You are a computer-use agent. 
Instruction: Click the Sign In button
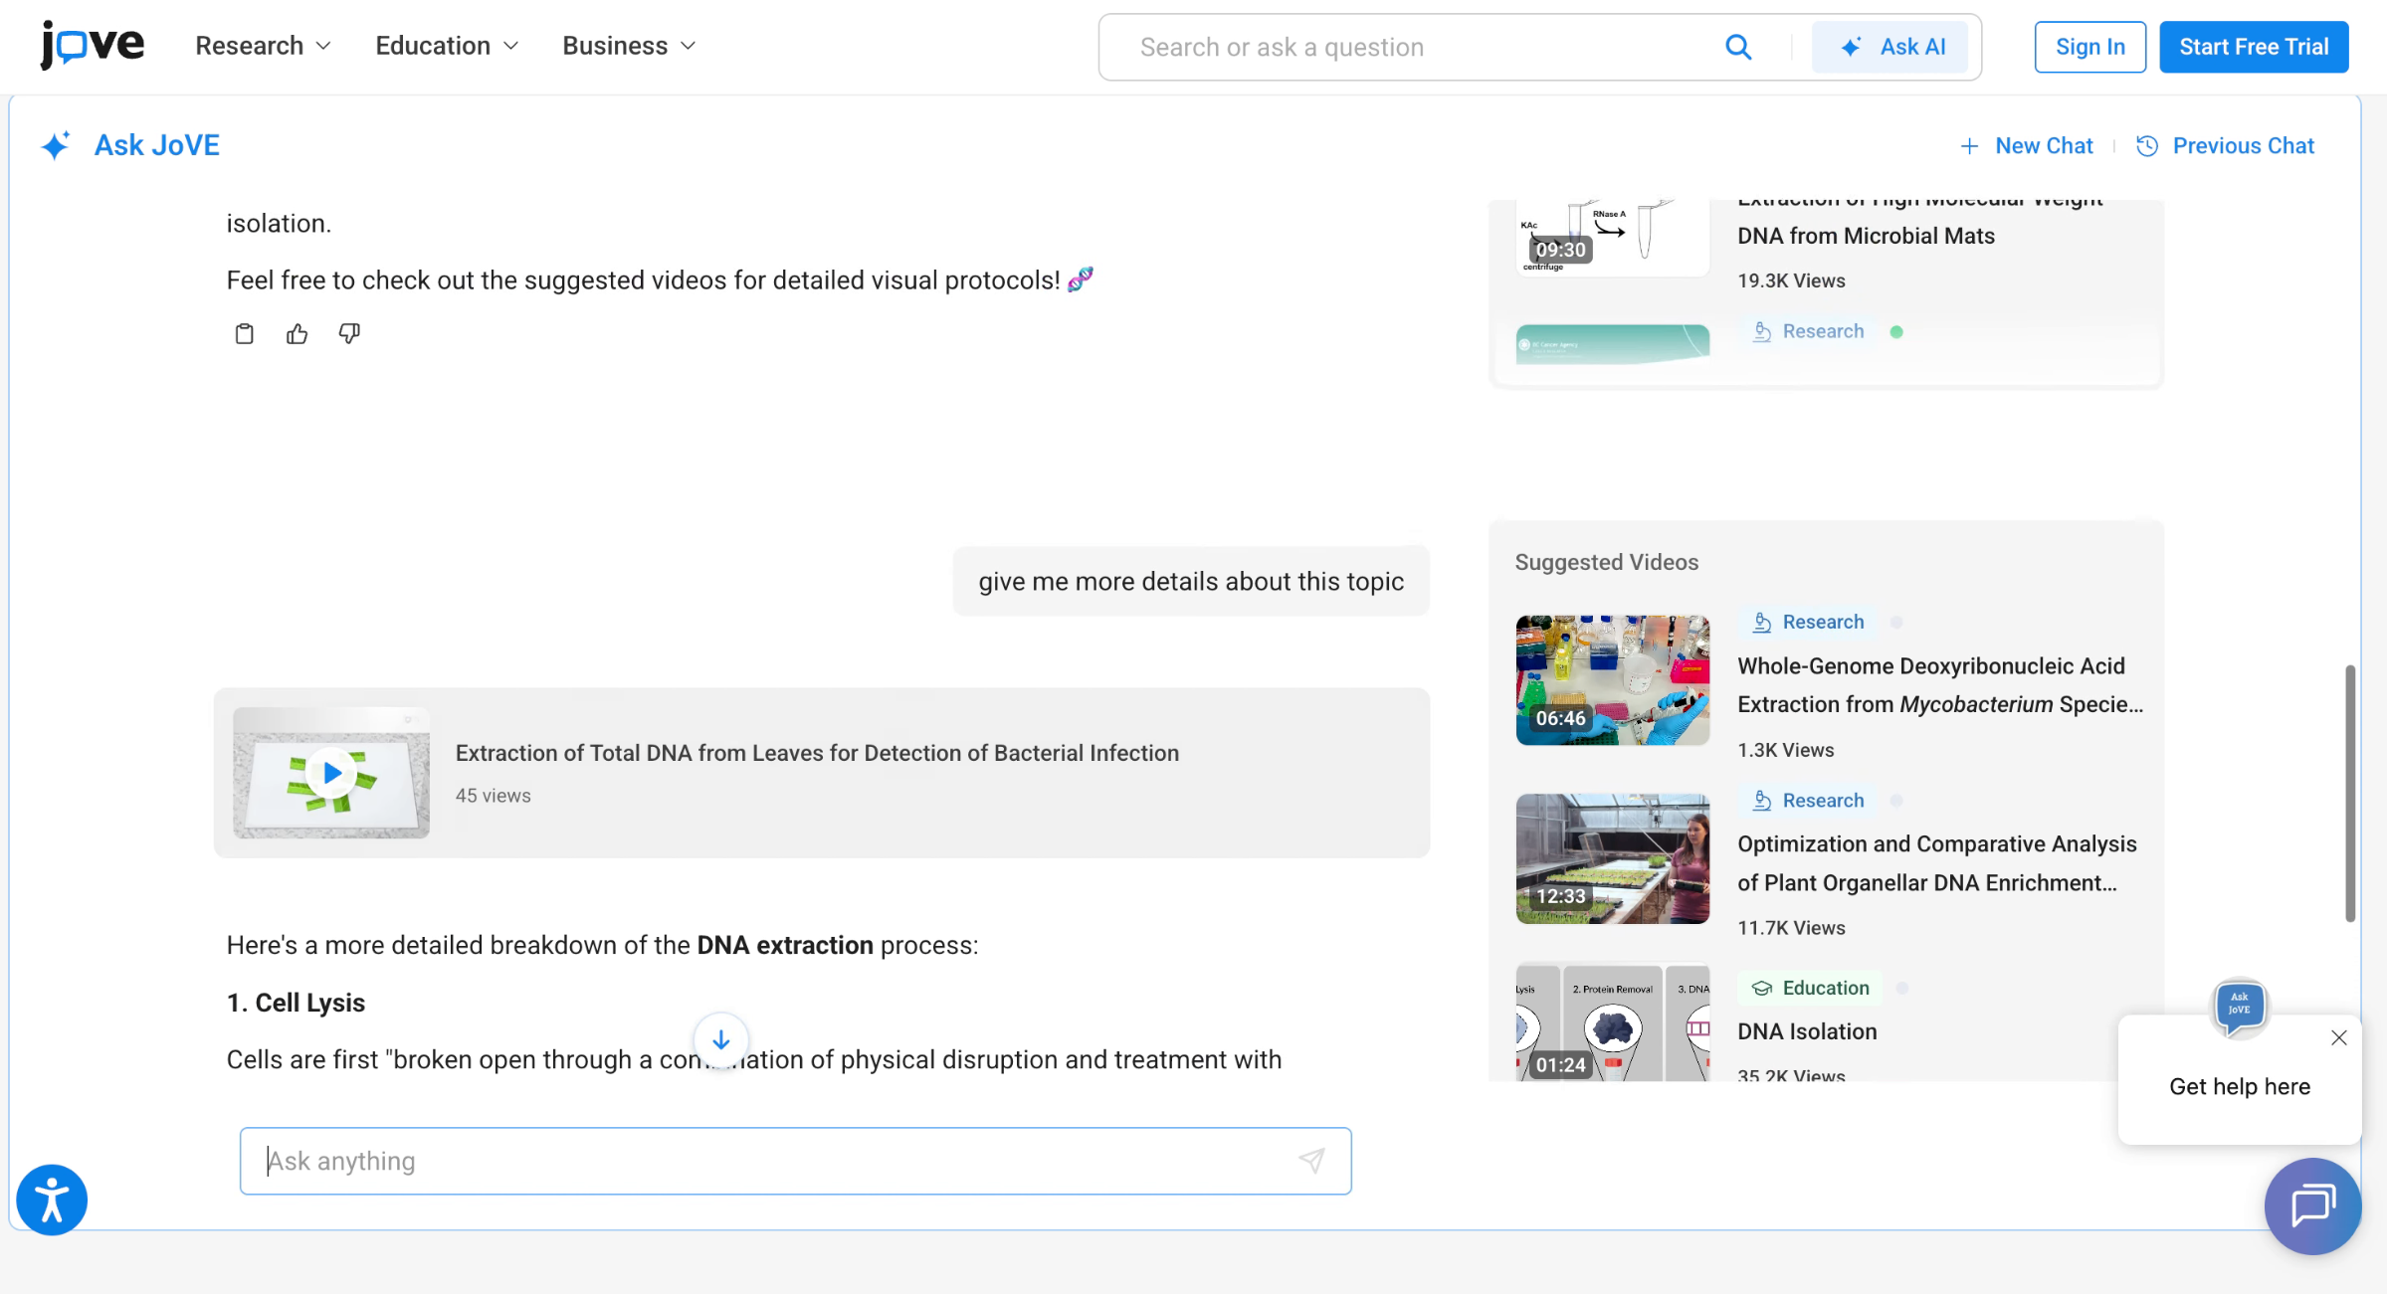2089,47
